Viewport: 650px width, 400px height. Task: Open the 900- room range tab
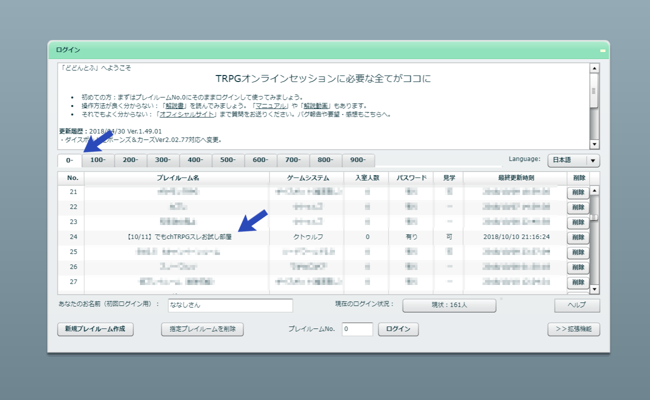point(358,160)
